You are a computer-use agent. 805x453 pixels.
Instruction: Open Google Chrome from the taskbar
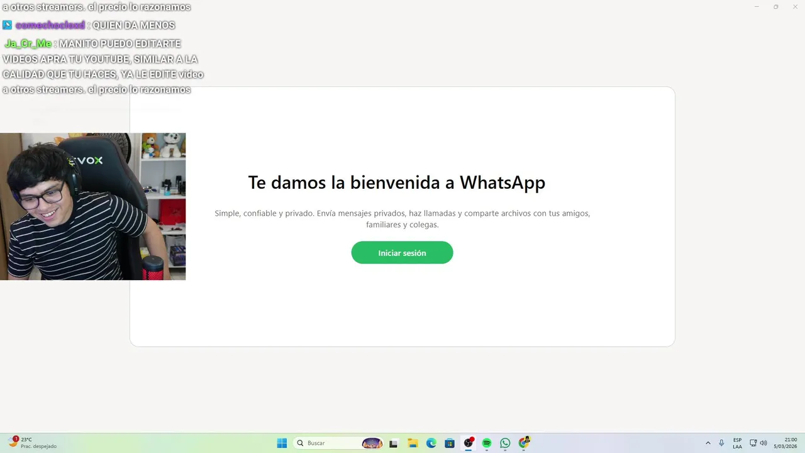point(524,443)
